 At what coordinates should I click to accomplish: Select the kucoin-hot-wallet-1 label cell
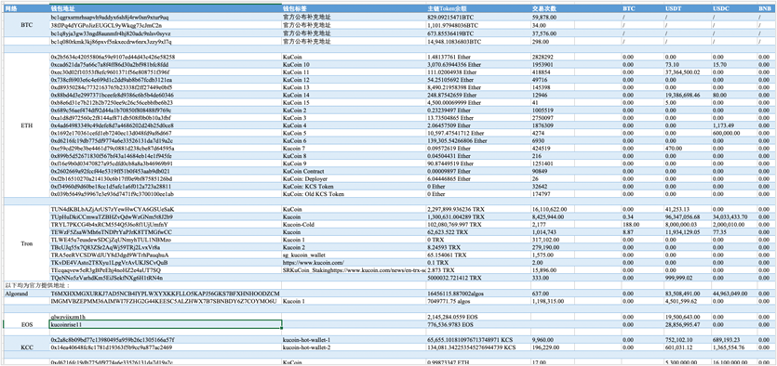(x=354, y=339)
